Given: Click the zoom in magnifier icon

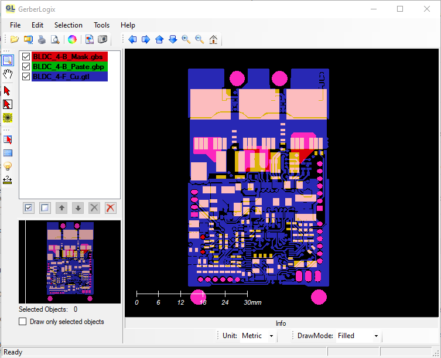Looking at the screenshot, I should tap(186, 39).
